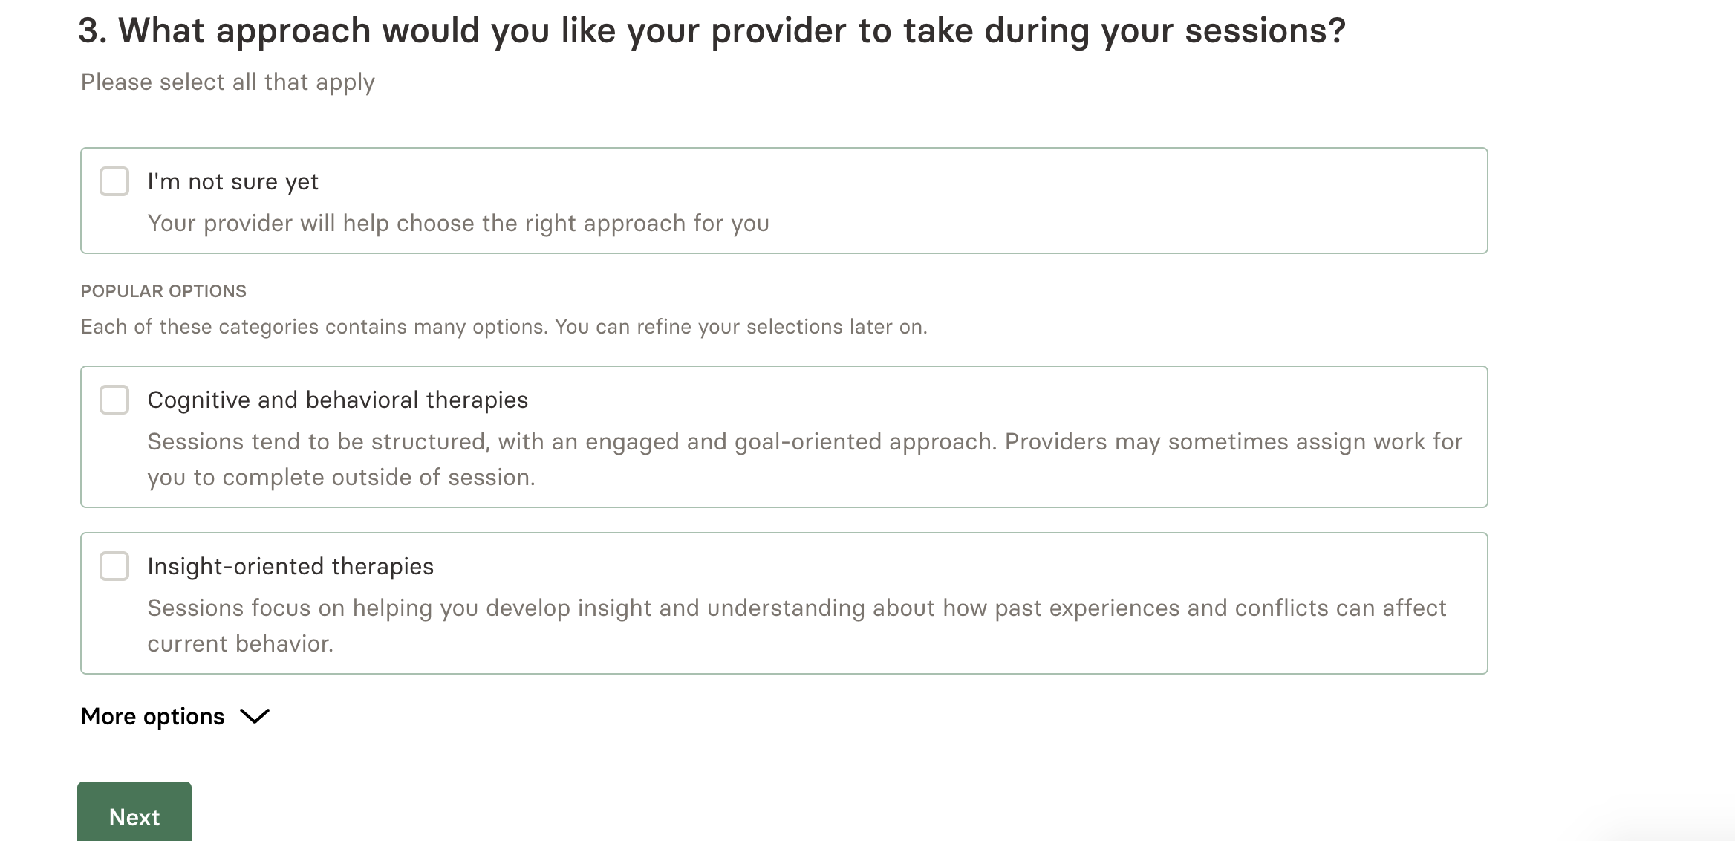Click the "Sessions focus on helping you" description
The height and width of the screenshot is (841, 1735).
796,608
